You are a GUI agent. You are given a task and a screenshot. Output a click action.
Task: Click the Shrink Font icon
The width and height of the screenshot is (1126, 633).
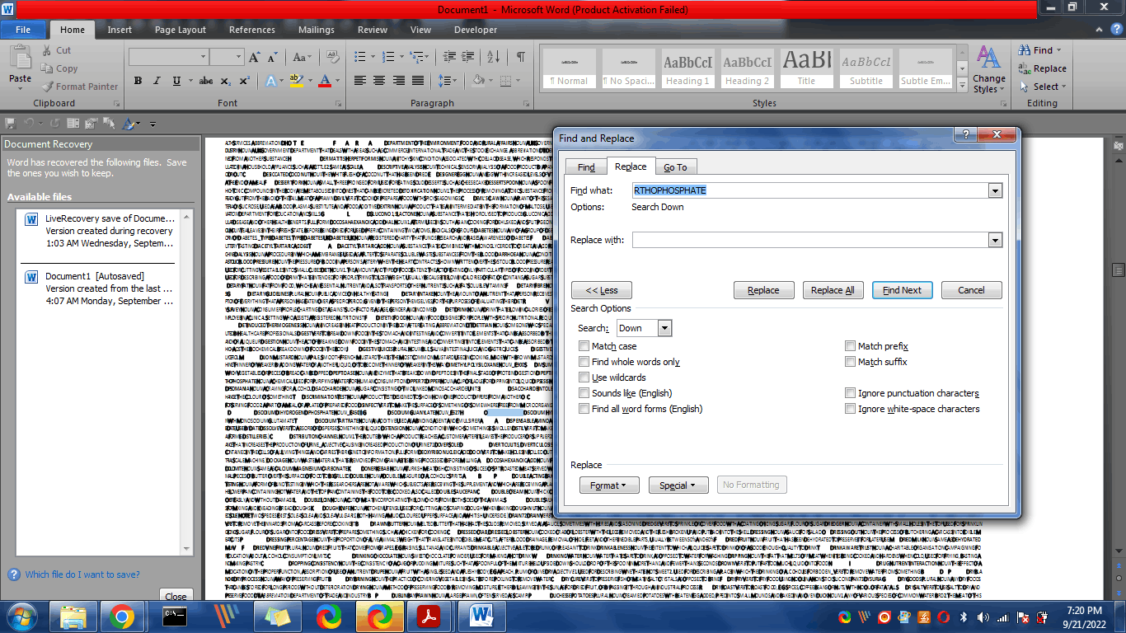(x=273, y=57)
